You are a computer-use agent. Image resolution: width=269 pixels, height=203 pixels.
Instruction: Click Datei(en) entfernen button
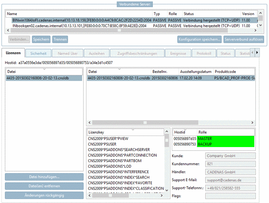coord(44,186)
